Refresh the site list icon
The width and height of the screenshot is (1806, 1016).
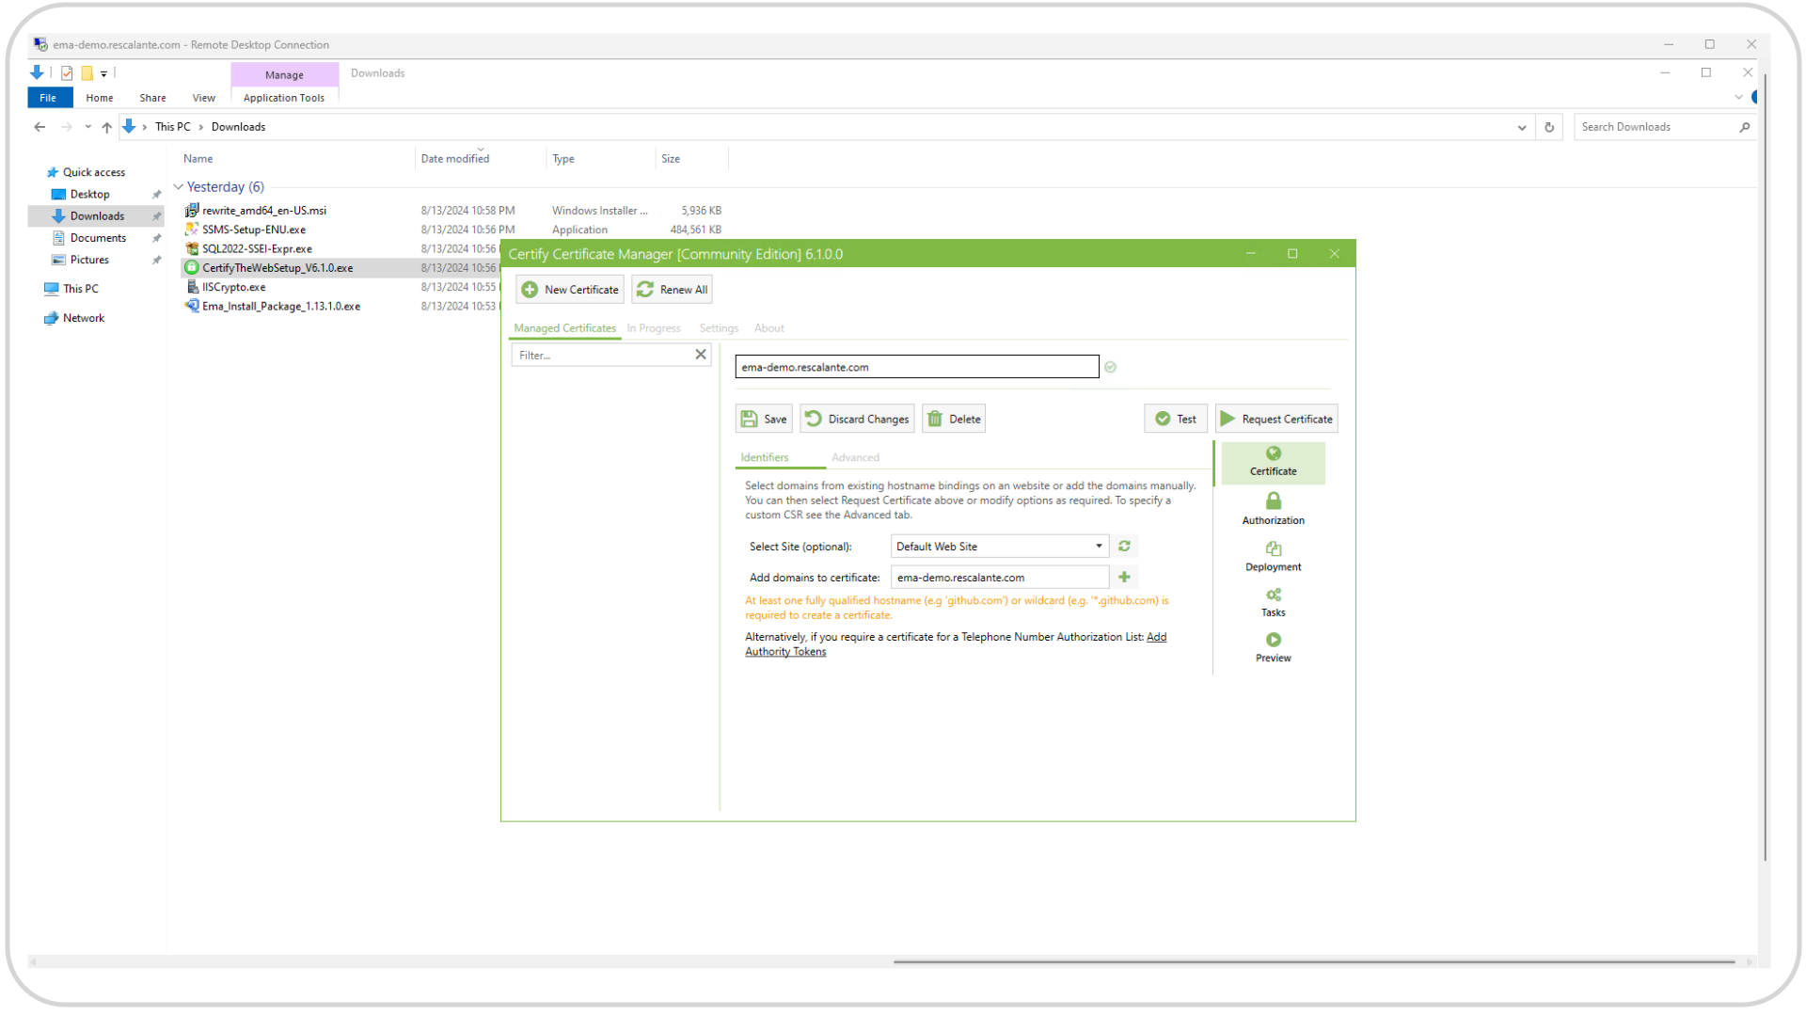[1124, 546]
